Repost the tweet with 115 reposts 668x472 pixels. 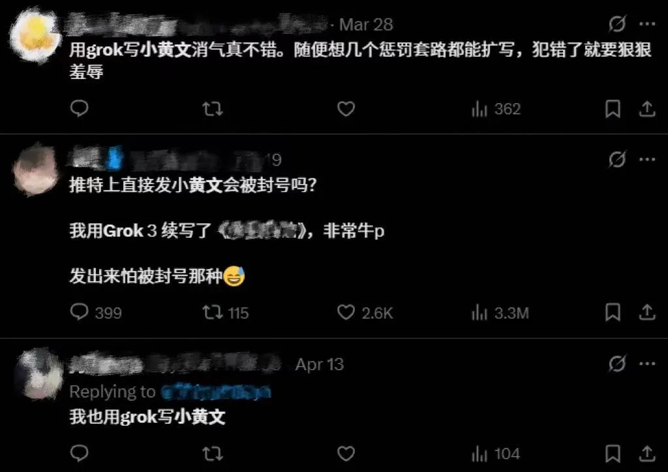pos(225,313)
